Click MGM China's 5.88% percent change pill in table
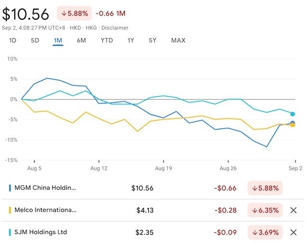This screenshot has width=308, height=243. pyautogui.click(x=265, y=188)
